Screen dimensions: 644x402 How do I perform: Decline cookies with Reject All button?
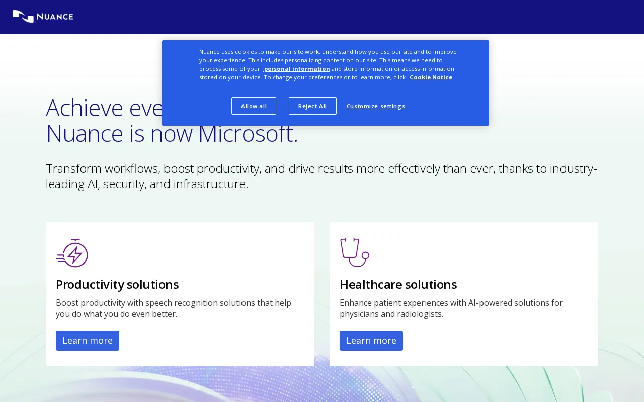click(x=312, y=106)
